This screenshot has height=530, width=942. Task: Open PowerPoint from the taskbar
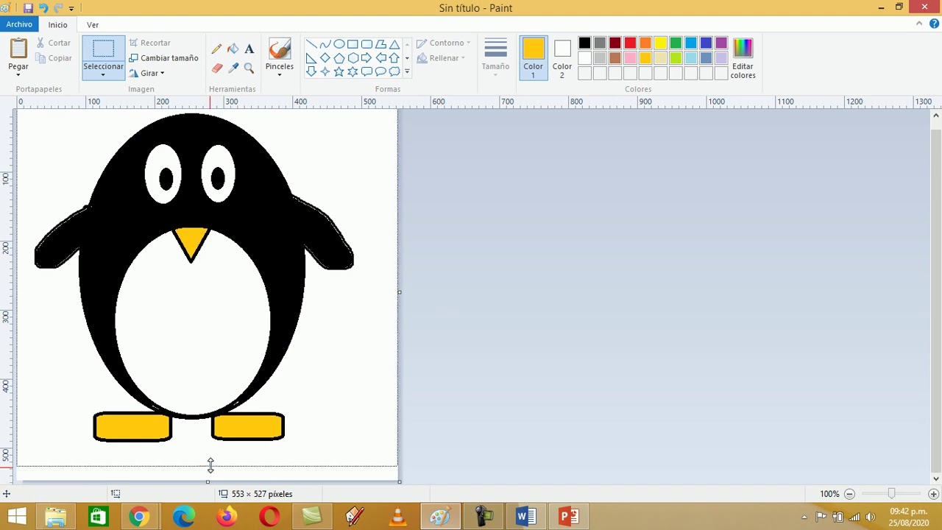pos(568,516)
